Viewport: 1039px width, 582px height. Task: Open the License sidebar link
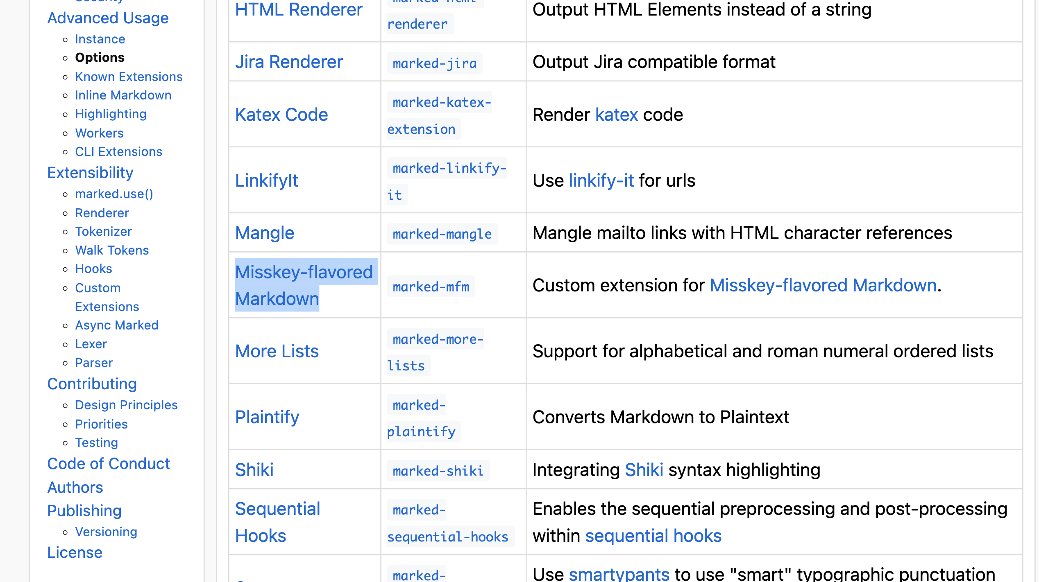click(75, 553)
